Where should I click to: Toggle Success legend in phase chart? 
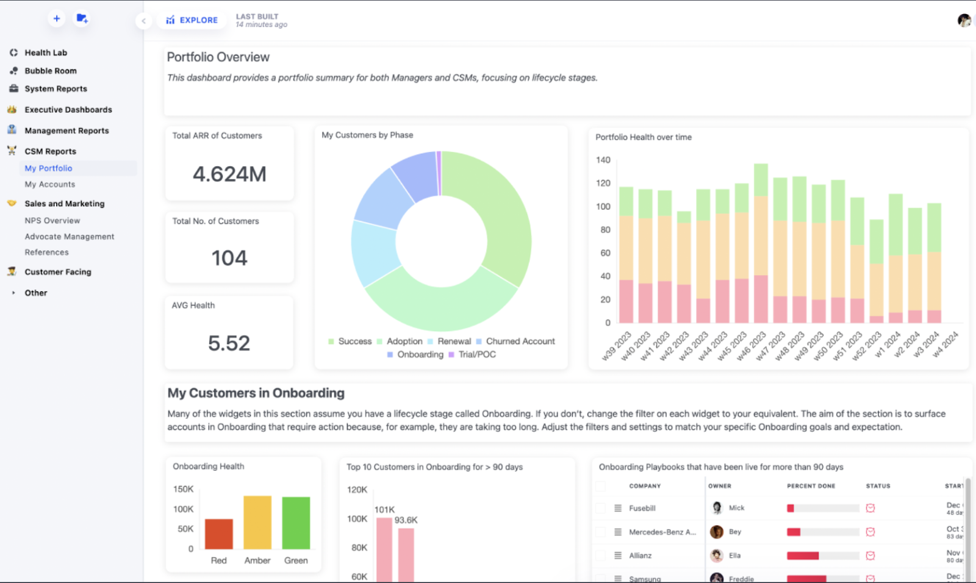350,342
